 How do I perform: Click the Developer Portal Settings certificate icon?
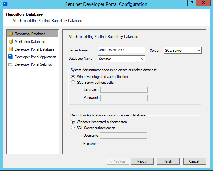11,65
